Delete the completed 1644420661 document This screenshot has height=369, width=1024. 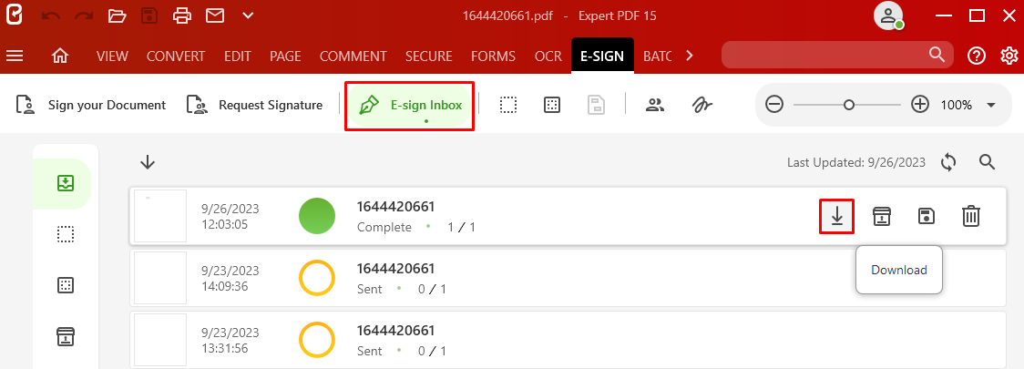click(x=971, y=216)
